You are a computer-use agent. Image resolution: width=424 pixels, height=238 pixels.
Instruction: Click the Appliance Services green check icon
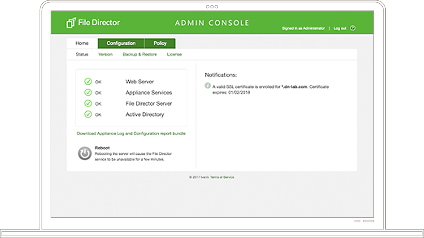point(88,93)
